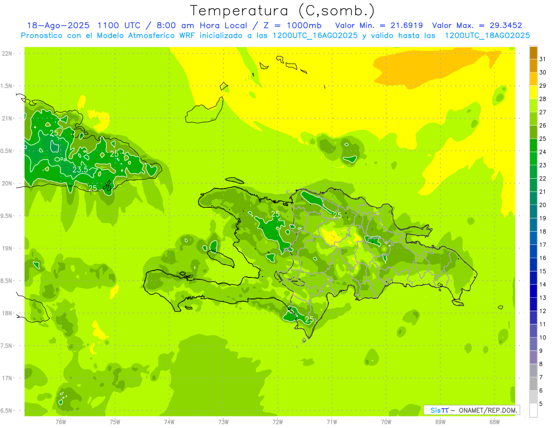This screenshot has width=555, height=428.
Task: Click the legend value '22'
Action: pyautogui.click(x=543, y=179)
